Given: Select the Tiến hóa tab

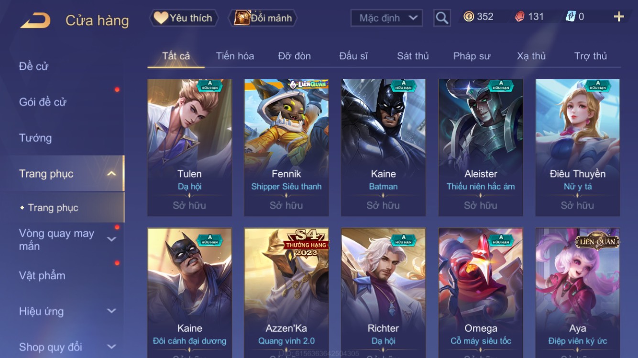Looking at the screenshot, I should (x=235, y=56).
